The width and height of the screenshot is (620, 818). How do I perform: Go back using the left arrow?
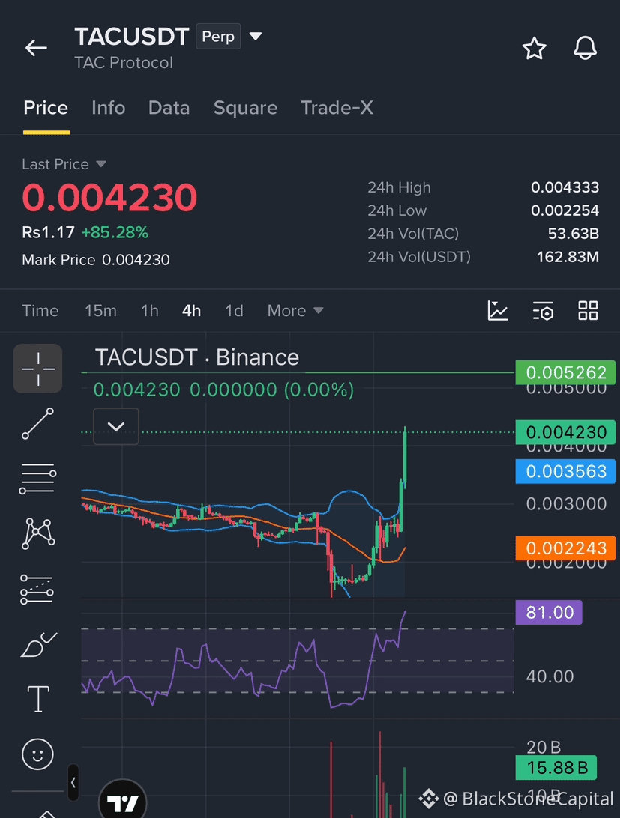[x=36, y=48]
